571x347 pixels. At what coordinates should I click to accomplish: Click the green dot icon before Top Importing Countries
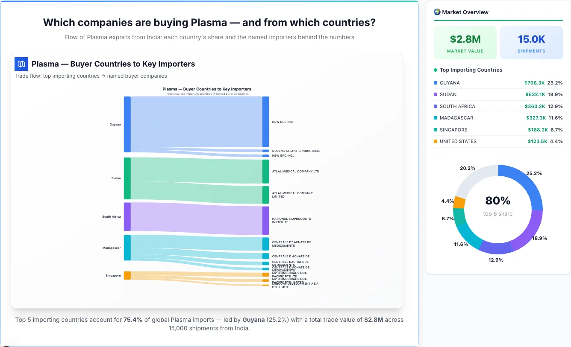click(436, 70)
